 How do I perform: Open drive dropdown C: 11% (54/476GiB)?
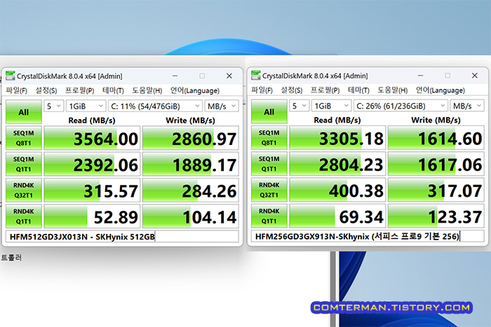(155, 106)
